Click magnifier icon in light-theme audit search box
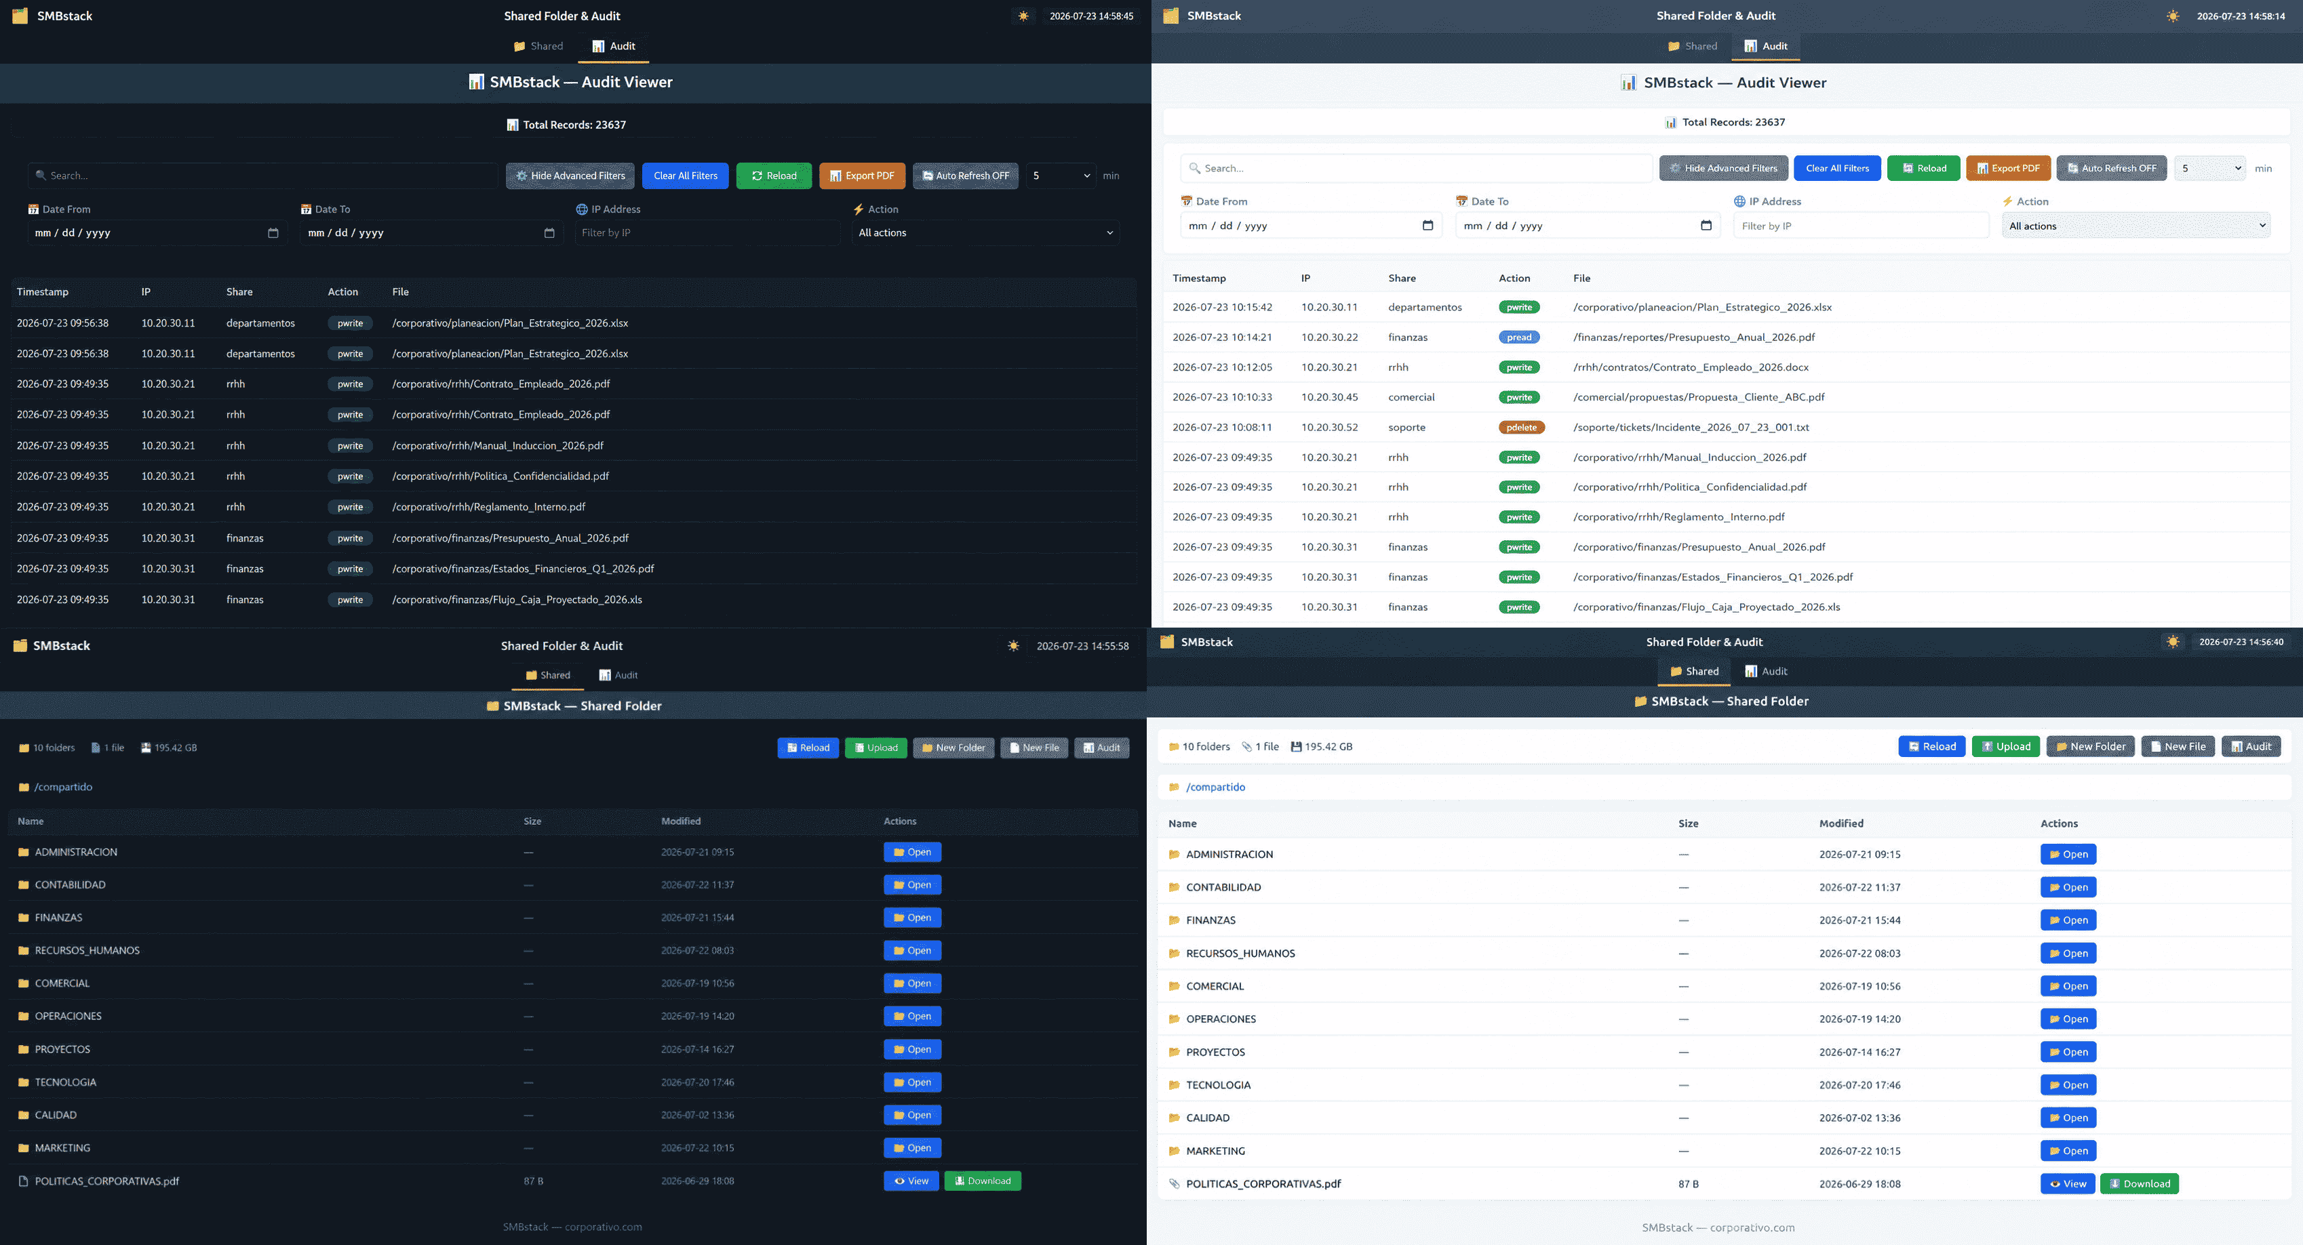Viewport: 2303px width, 1245px height. pyautogui.click(x=1194, y=168)
